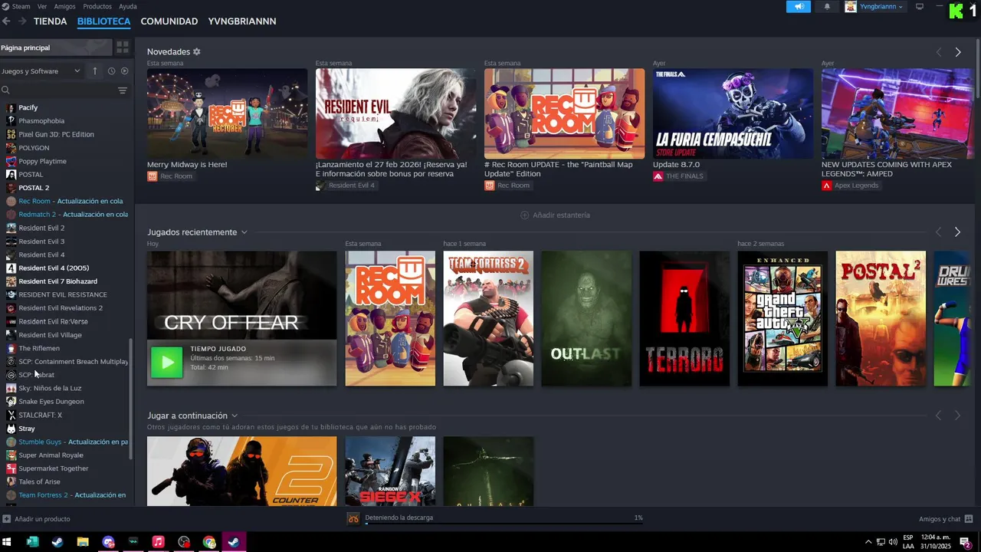The width and height of the screenshot is (981, 552).
Task: Switch library to collections grid view
Action: (123, 48)
